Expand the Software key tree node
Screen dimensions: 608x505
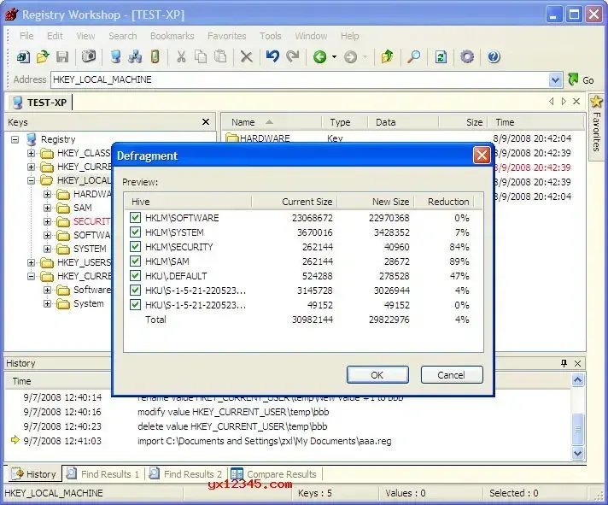tap(47, 290)
